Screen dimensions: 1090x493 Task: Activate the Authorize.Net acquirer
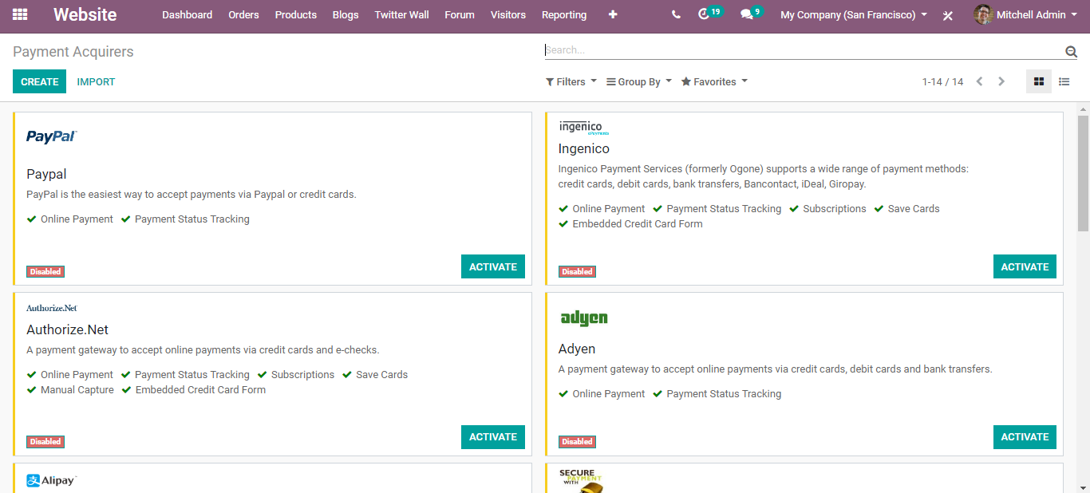click(493, 436)
